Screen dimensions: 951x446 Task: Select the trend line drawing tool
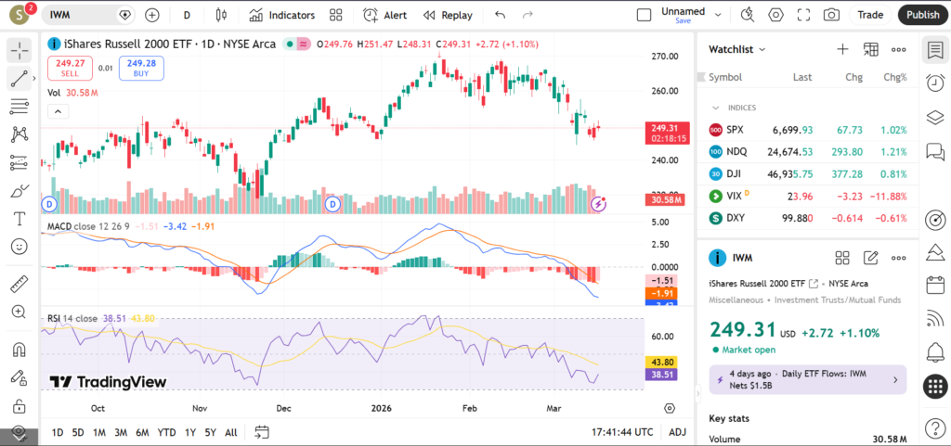[x=19, y=78]
